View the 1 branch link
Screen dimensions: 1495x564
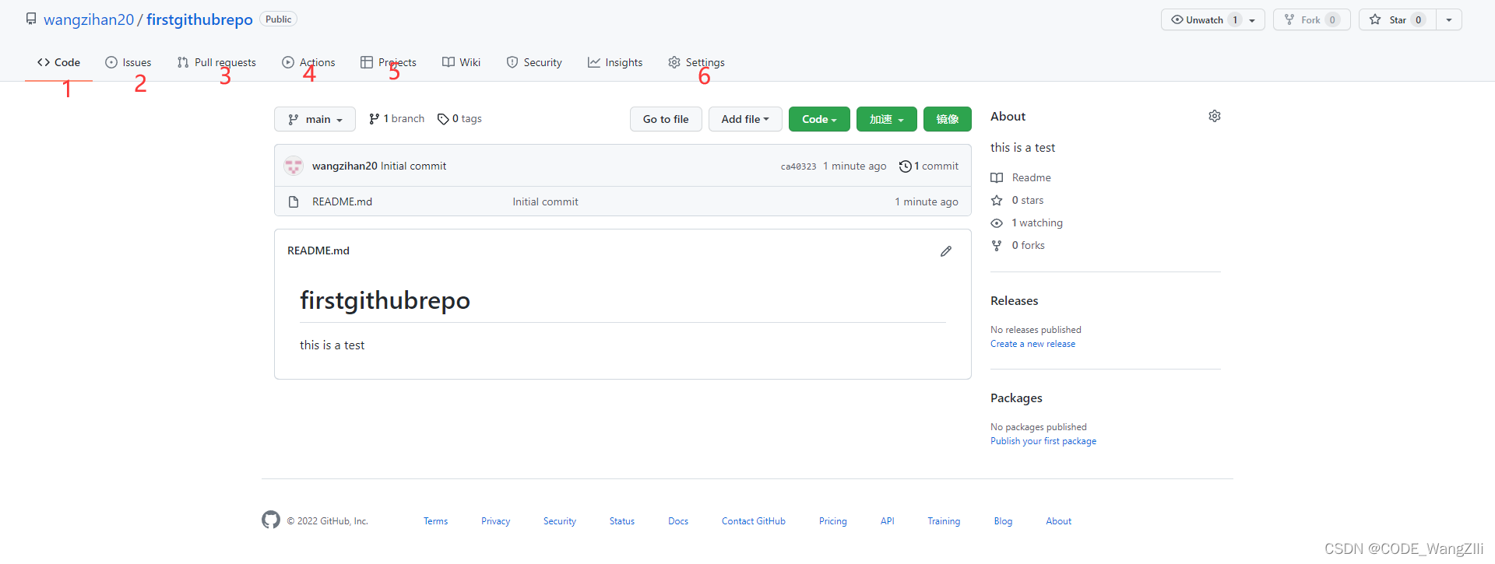point(396,118)
